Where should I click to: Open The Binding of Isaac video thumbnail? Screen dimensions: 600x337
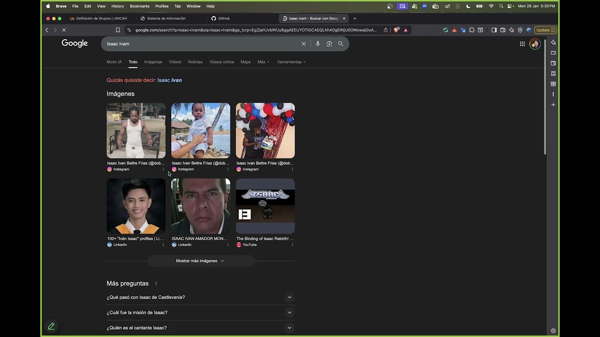pyautogui.click(x=265, y=206)
